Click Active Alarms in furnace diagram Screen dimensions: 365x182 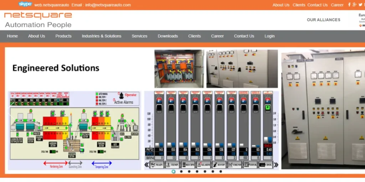(124, 102)
